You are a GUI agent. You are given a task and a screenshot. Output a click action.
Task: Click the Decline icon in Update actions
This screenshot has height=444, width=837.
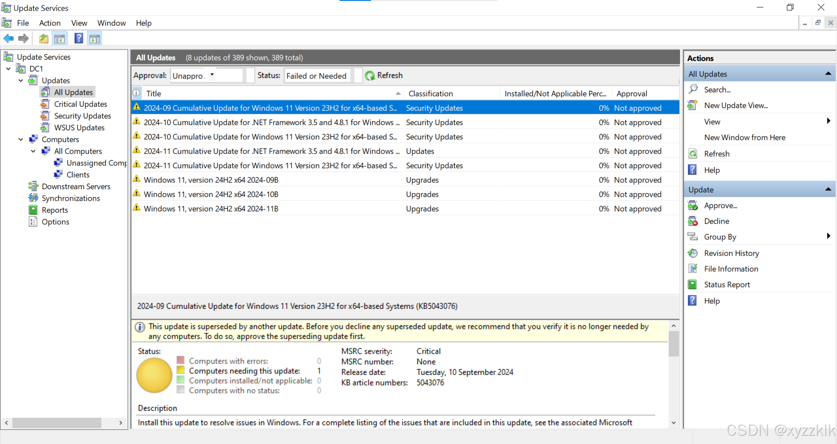[x=693, y=221]
